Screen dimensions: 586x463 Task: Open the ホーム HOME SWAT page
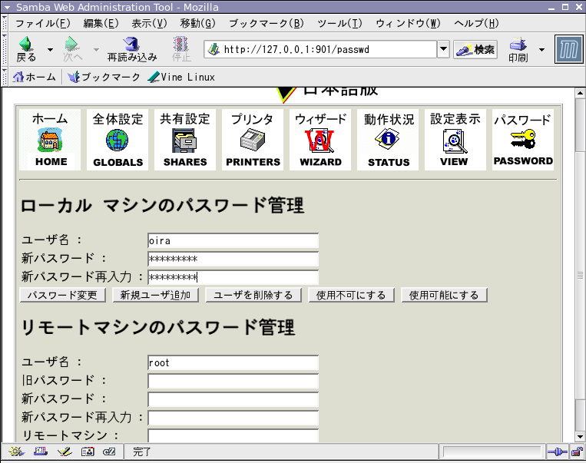[50, 140]
